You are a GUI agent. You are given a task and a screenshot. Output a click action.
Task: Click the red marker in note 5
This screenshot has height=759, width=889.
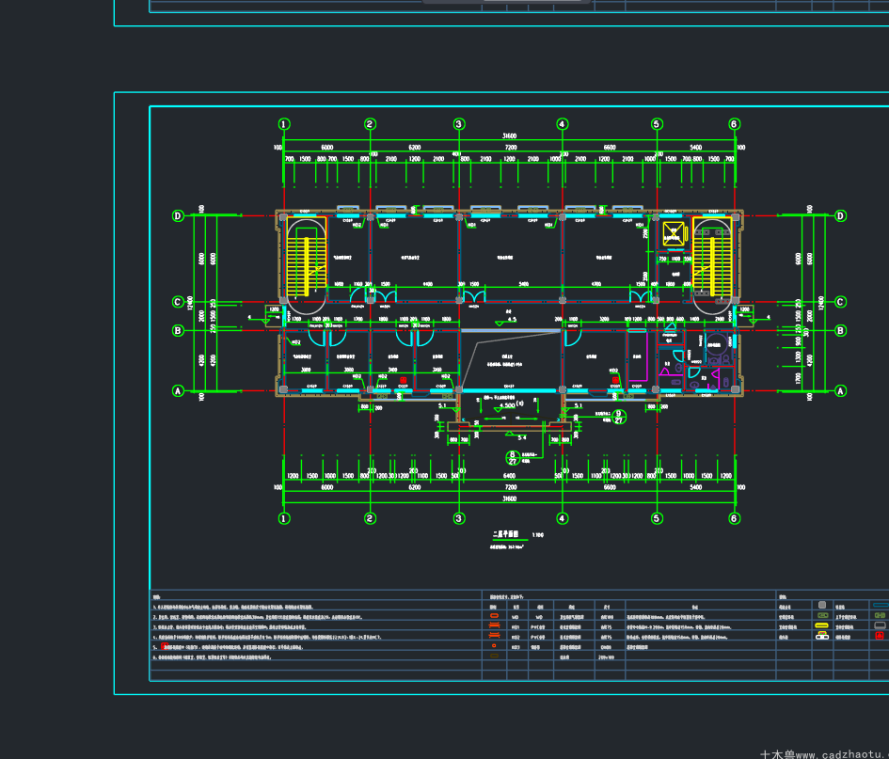[165, 646]
